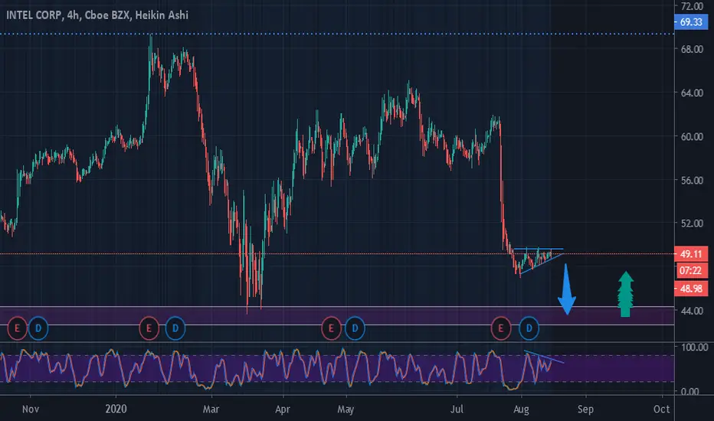Click the INTEL CORP chart title
Viewport: 714px width, 421px height.
click(97, 15)
